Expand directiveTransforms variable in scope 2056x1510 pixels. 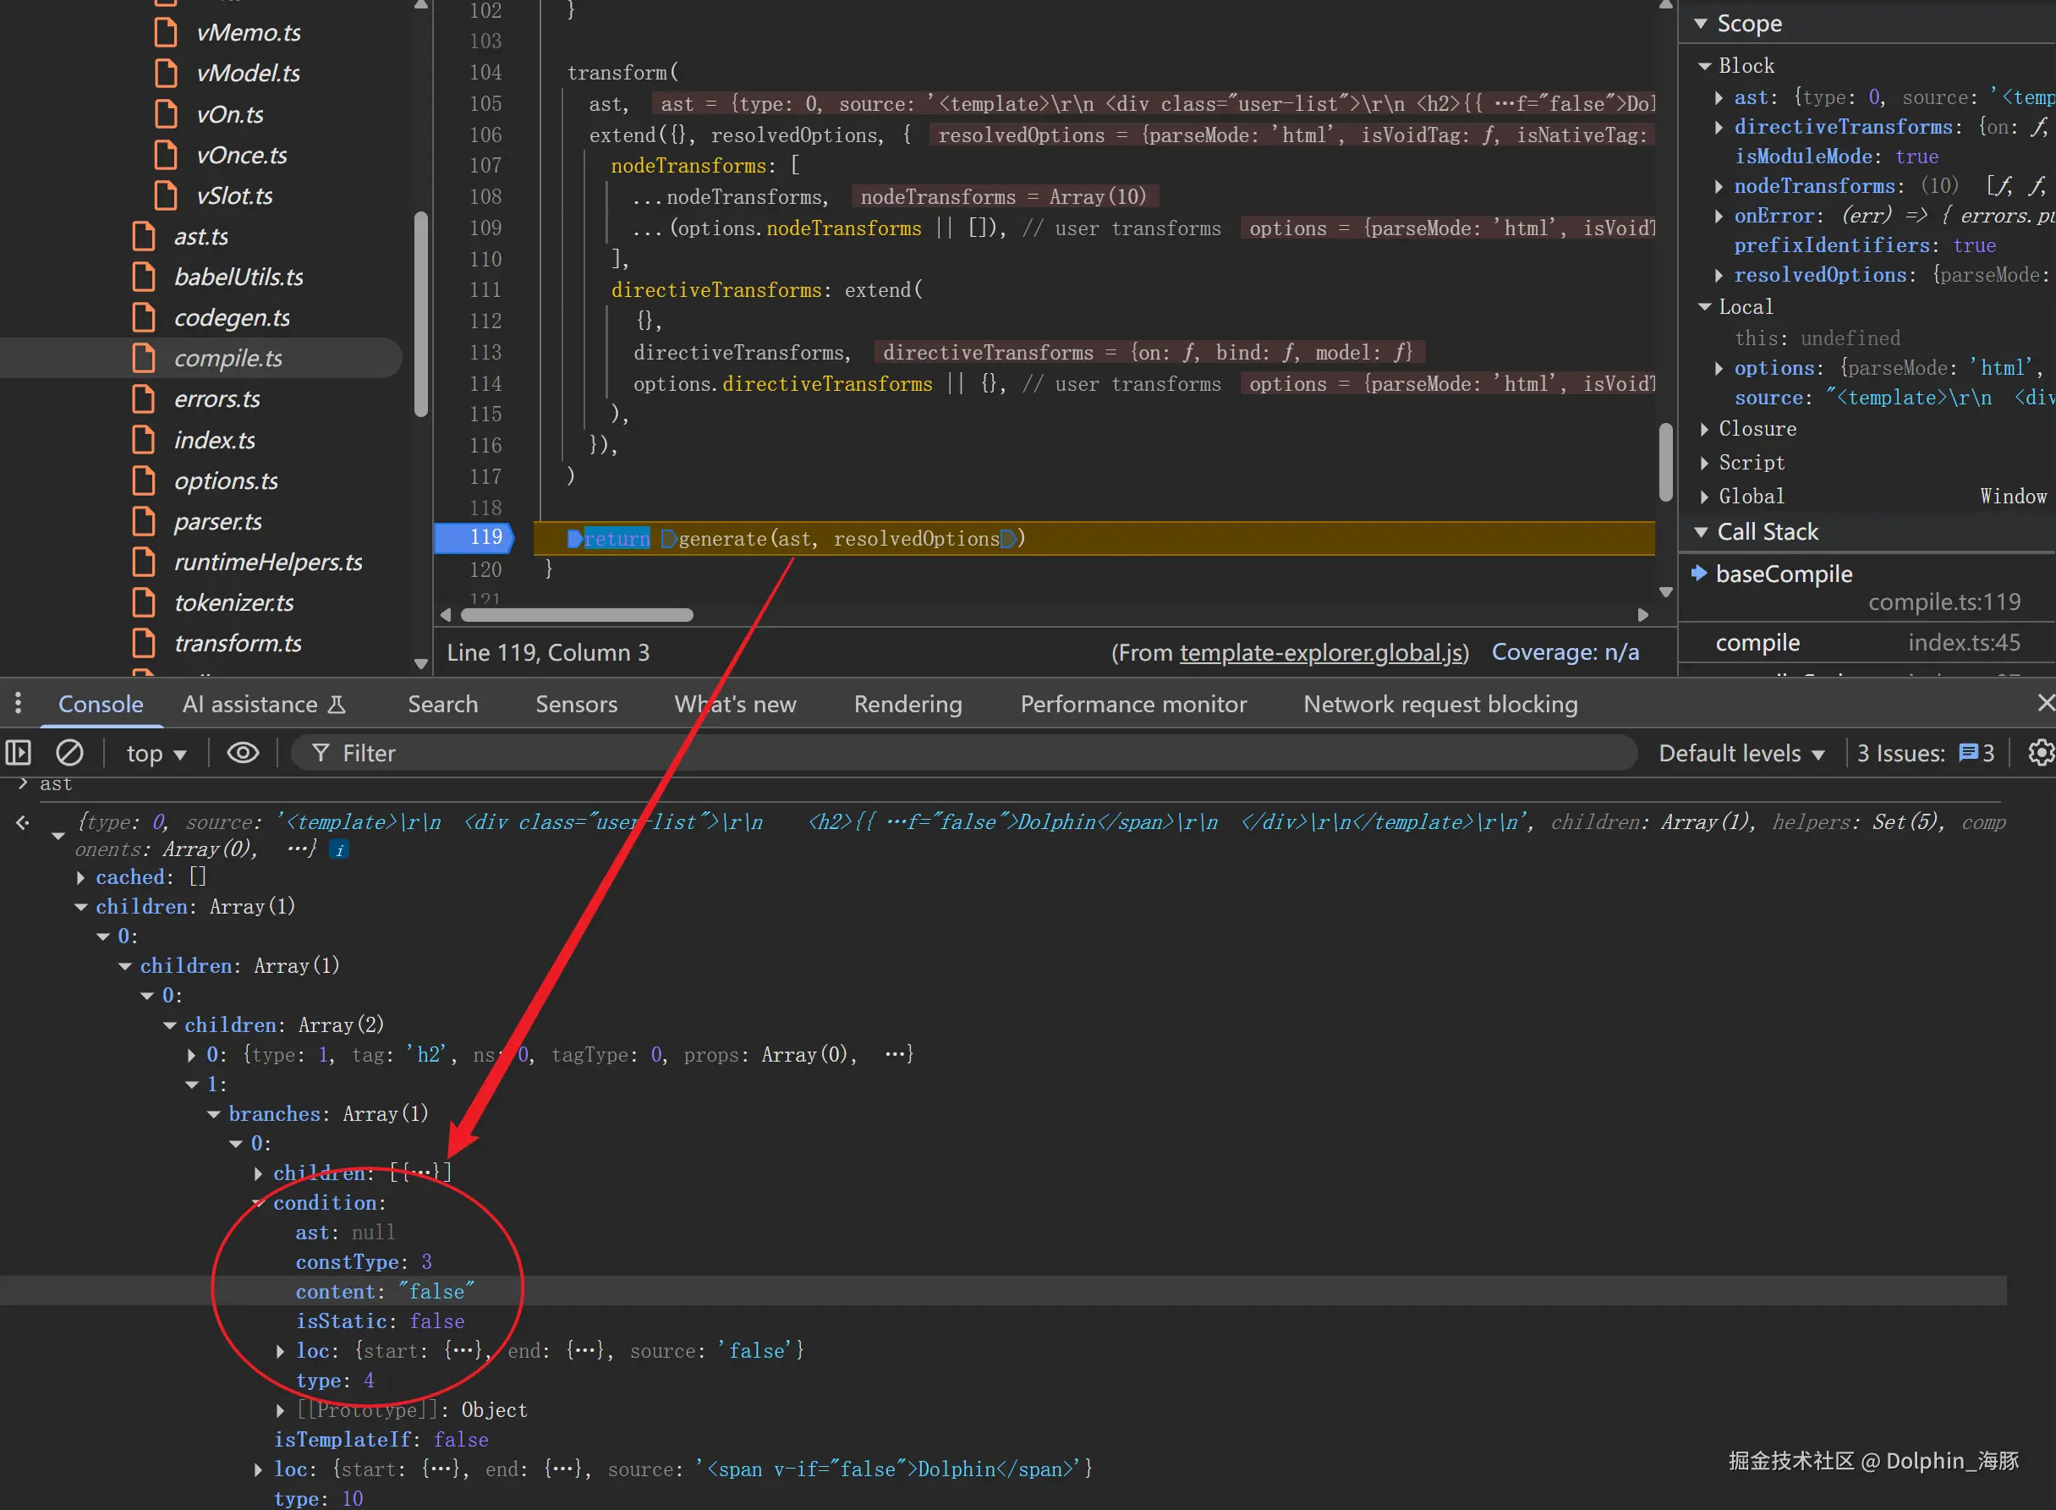[x=1719, y=127]
